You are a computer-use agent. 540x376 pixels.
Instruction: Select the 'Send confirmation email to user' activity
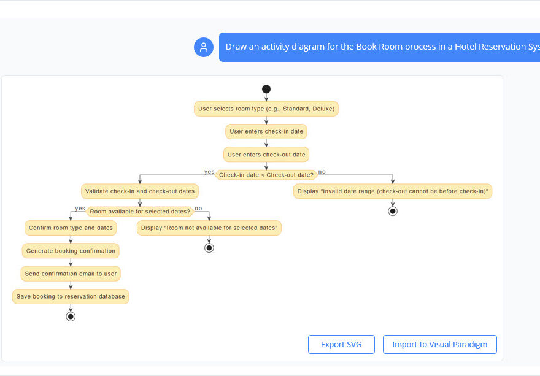[71, 274]
